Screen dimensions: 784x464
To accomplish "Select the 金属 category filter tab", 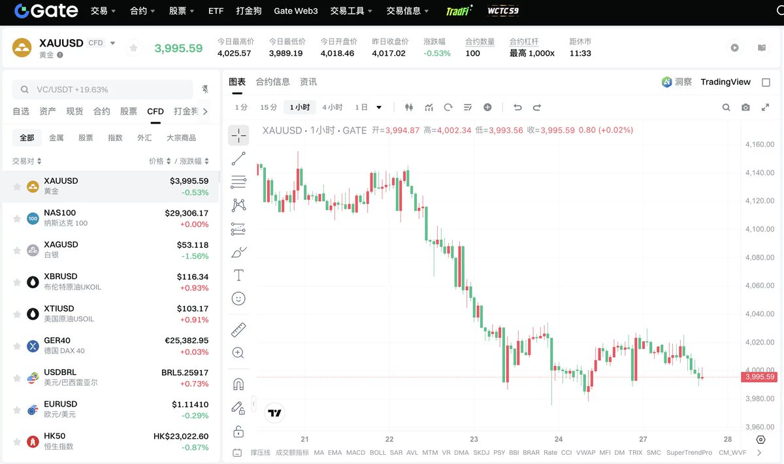I will [56, 138].
